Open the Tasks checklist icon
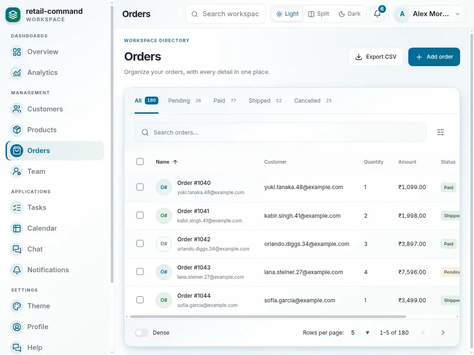Viewport: 474px width, 355px height. [x=17, y=208]
